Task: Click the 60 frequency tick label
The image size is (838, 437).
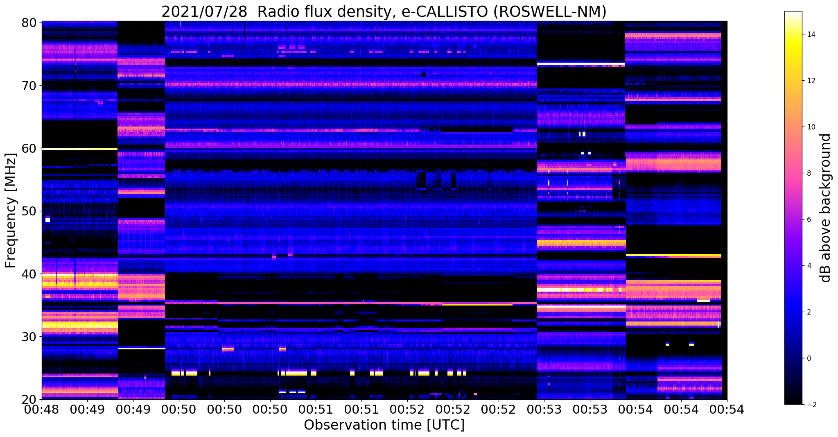Action: coord(29,148)
